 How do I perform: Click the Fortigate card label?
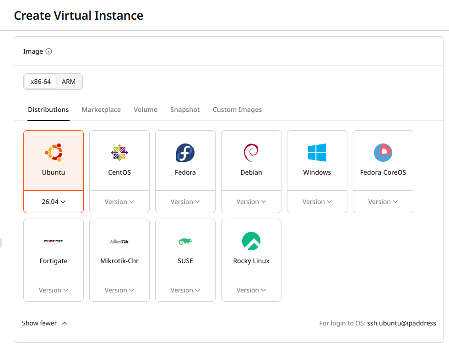54,261
